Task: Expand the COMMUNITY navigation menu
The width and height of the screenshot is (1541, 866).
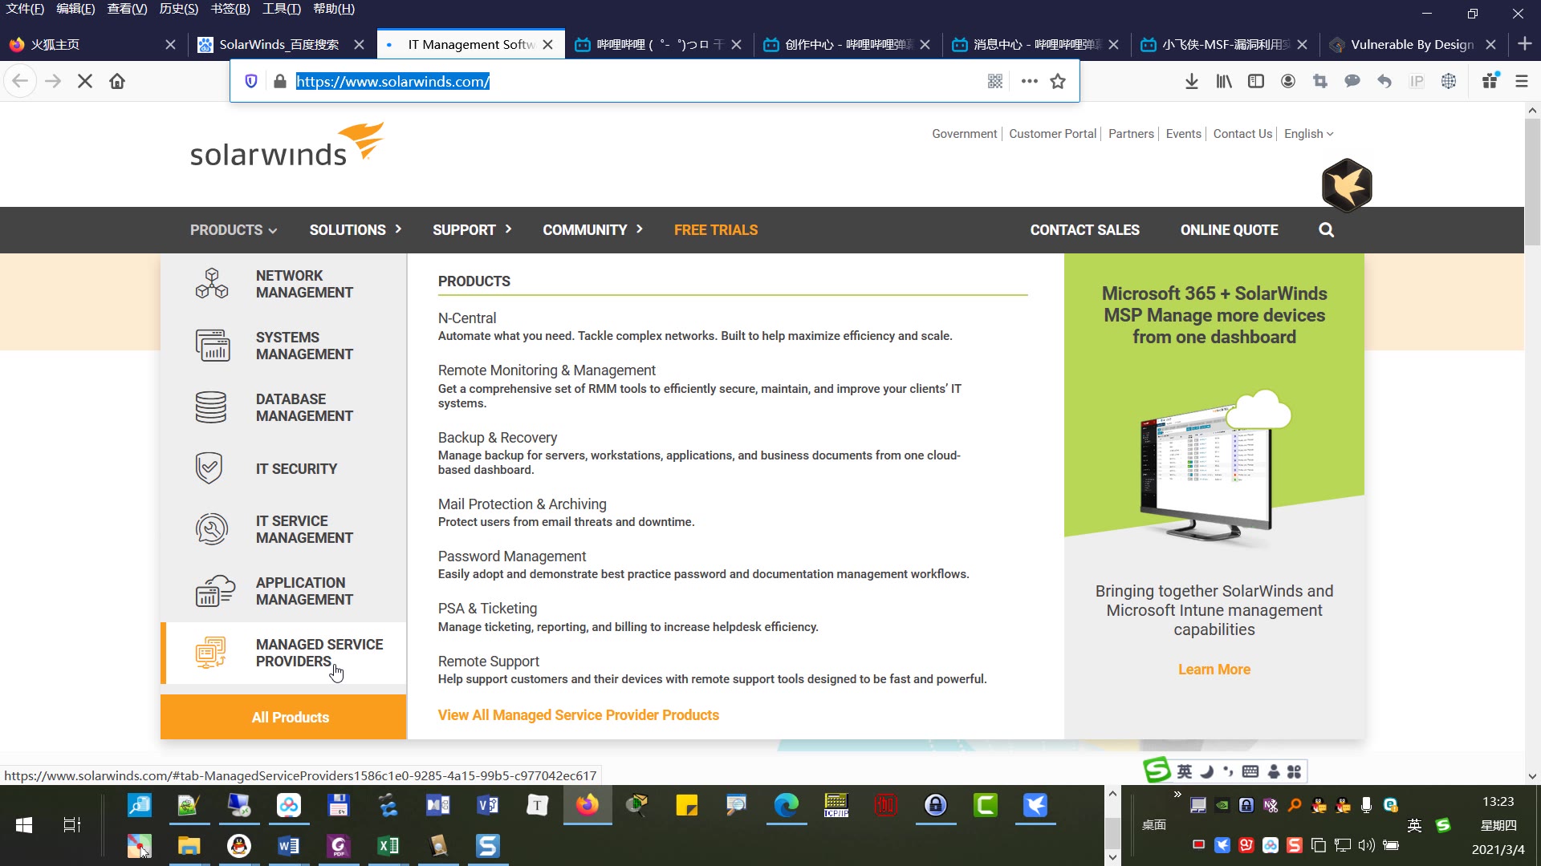Action: [x=593, y=230]
